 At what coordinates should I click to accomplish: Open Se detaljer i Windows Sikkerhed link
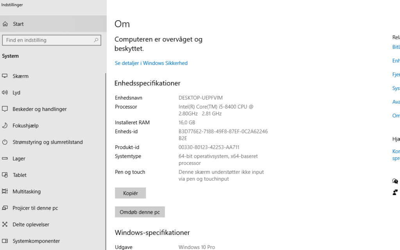pos(151,63)
